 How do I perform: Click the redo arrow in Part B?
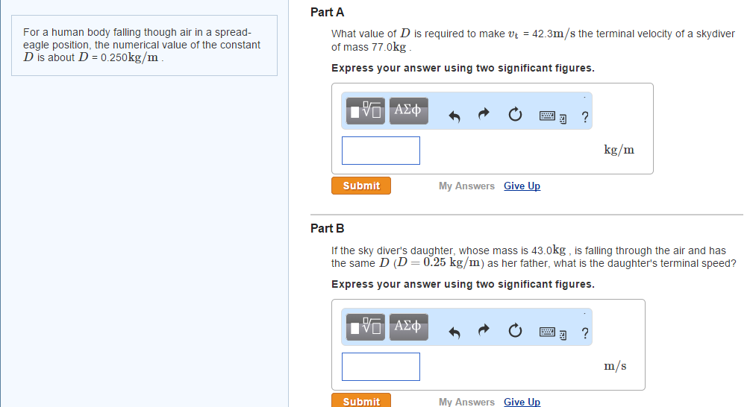pos(483,332)
